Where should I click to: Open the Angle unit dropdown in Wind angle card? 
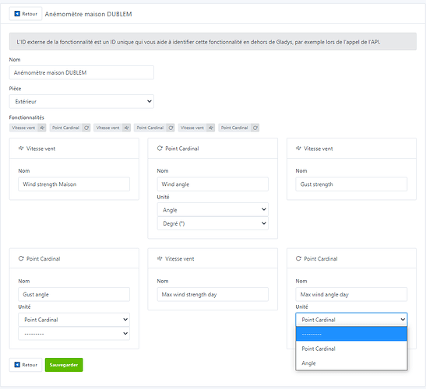pyautogui.click(x=213, y=209)
